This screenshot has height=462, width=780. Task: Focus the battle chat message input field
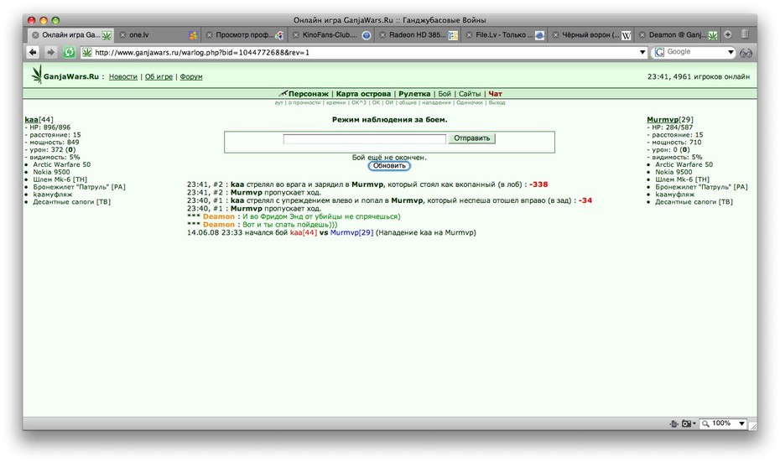pyautogui.click(x=364, y=138)
